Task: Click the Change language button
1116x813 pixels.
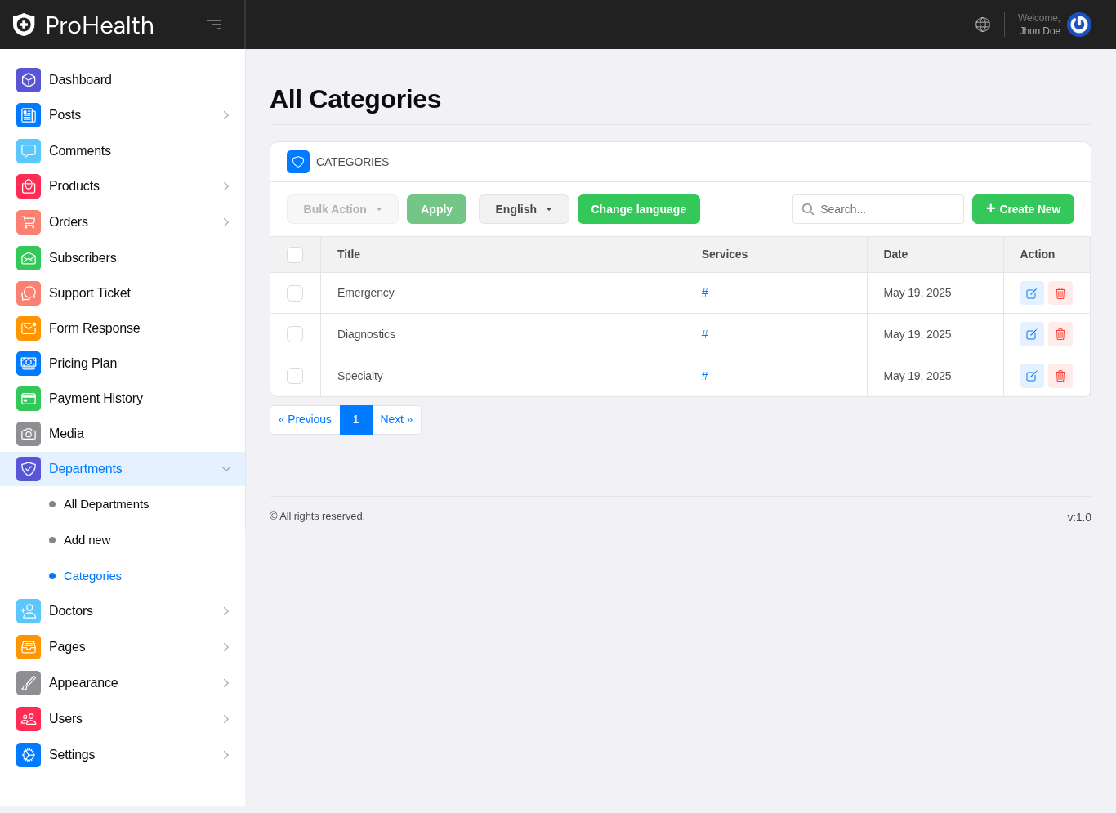Action: 638,209
